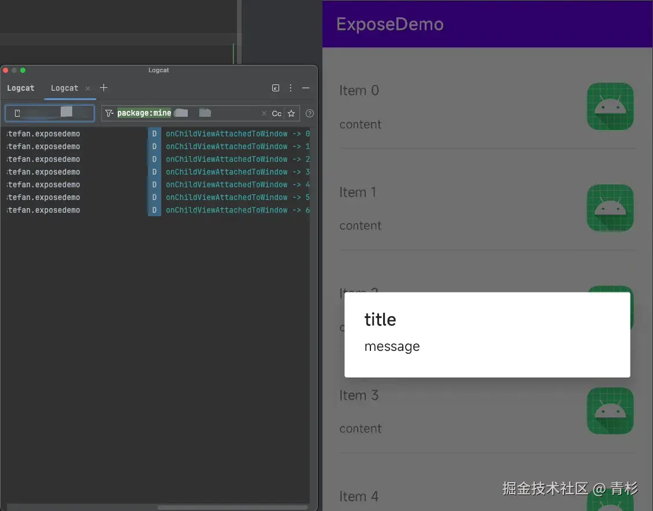
Task: Click Item 3's green Android robot icon
Action: pyautogui.click(x=610, y=411)
